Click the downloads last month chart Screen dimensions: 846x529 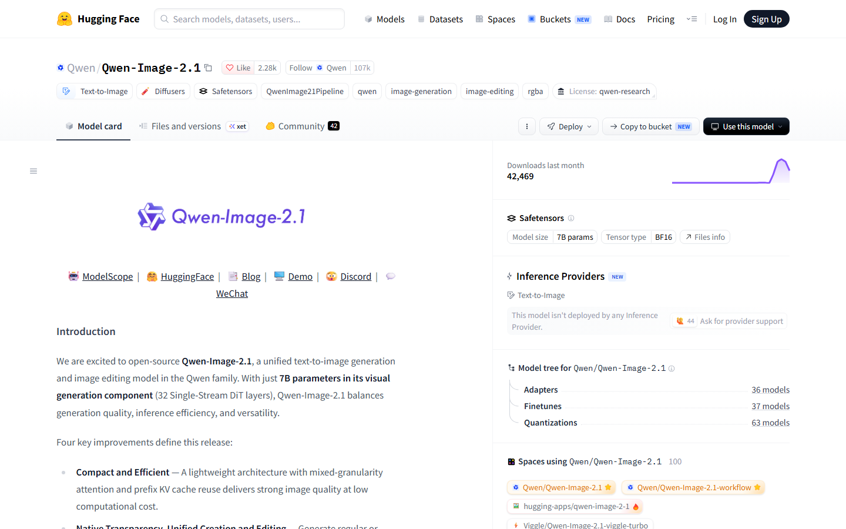731,171
